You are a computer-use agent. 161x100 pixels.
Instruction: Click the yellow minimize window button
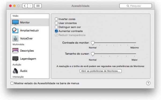tap(14, 6)
